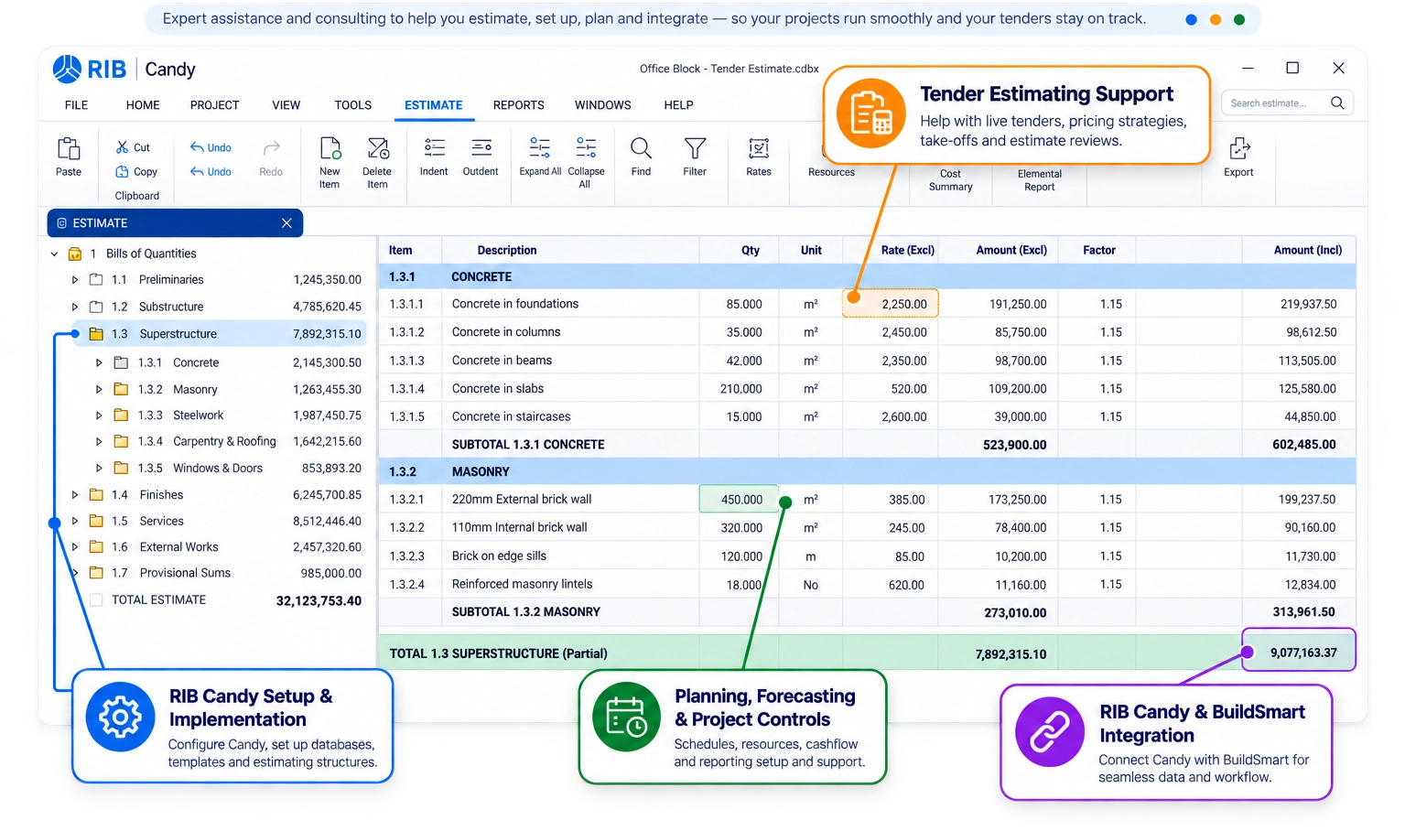Select the TOOLS ribbon tab
The width and height of the screenshot is (1405, 831).
coord(353,105)
